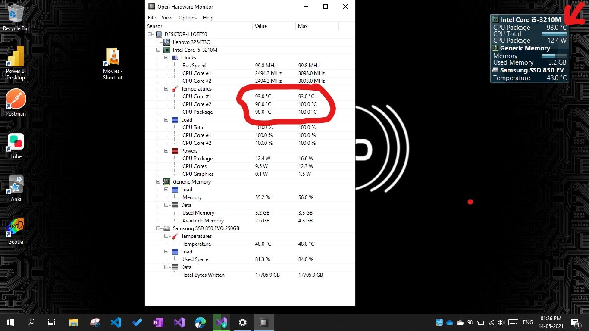This screenshot has height=331, width=589.
Task: Click the gadget's CPU Total load bar
Action: [554, 34]
